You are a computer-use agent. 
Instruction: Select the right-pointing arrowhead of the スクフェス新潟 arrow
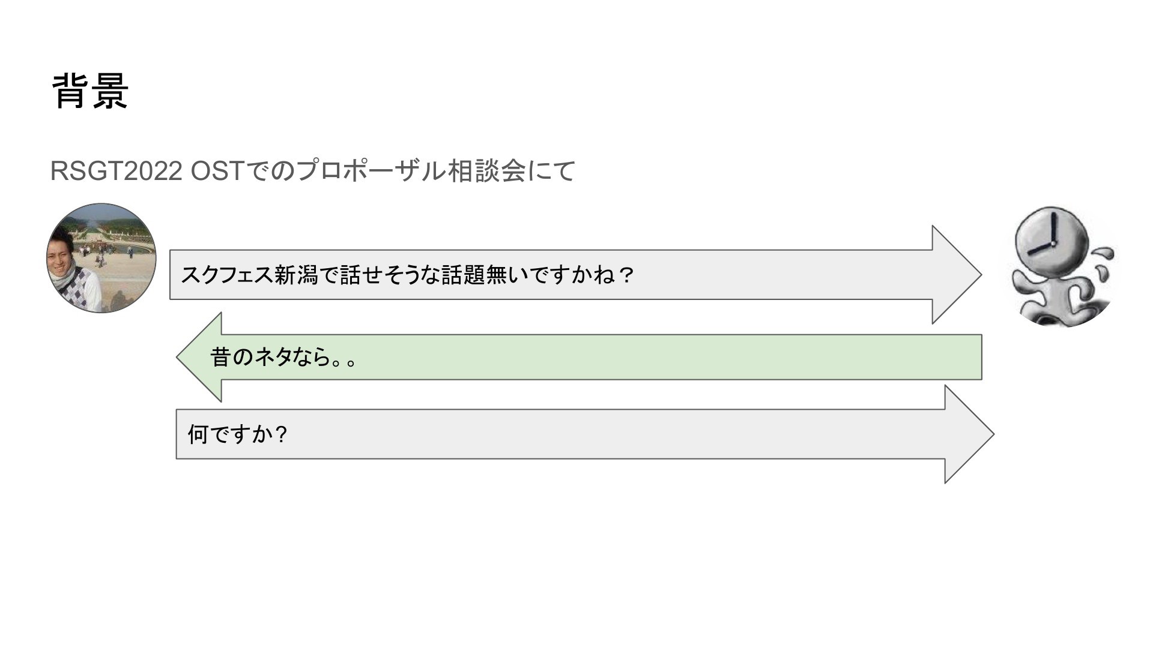957,275
